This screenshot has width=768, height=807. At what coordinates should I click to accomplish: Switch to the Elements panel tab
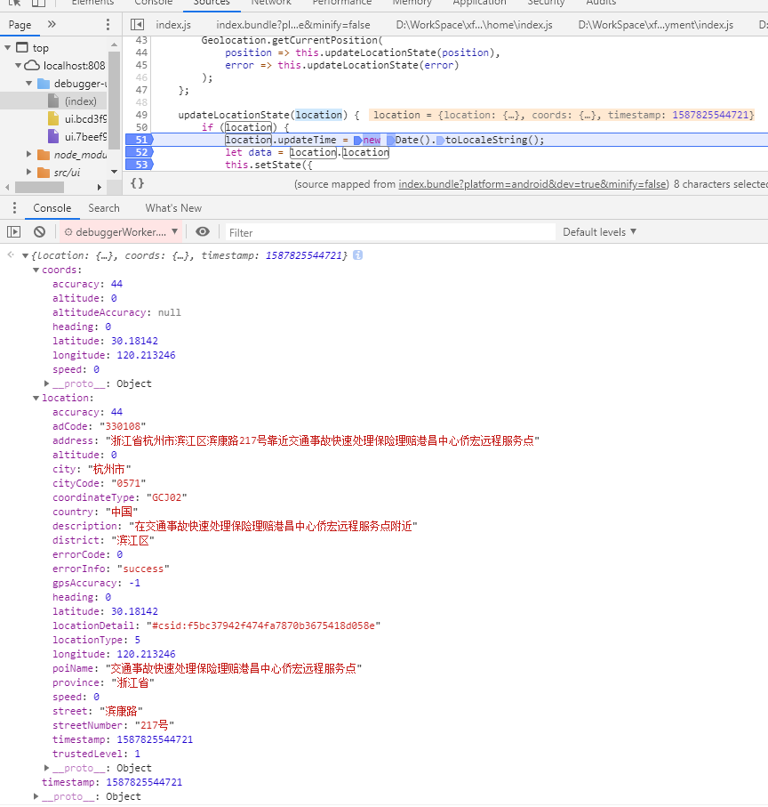click(92, 3)
